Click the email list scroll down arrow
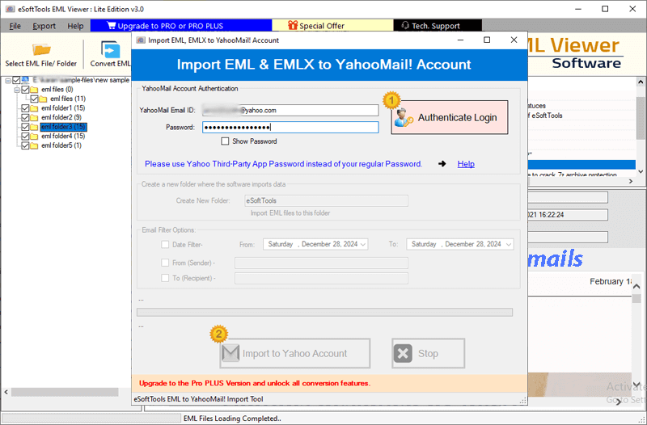The image size is (647, 425). click(641, 171)
